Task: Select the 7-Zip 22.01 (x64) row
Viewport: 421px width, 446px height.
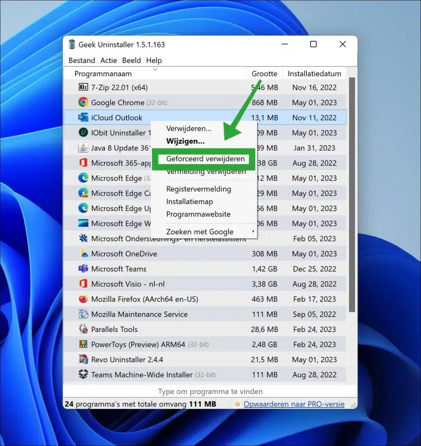Action: (205, 87)
